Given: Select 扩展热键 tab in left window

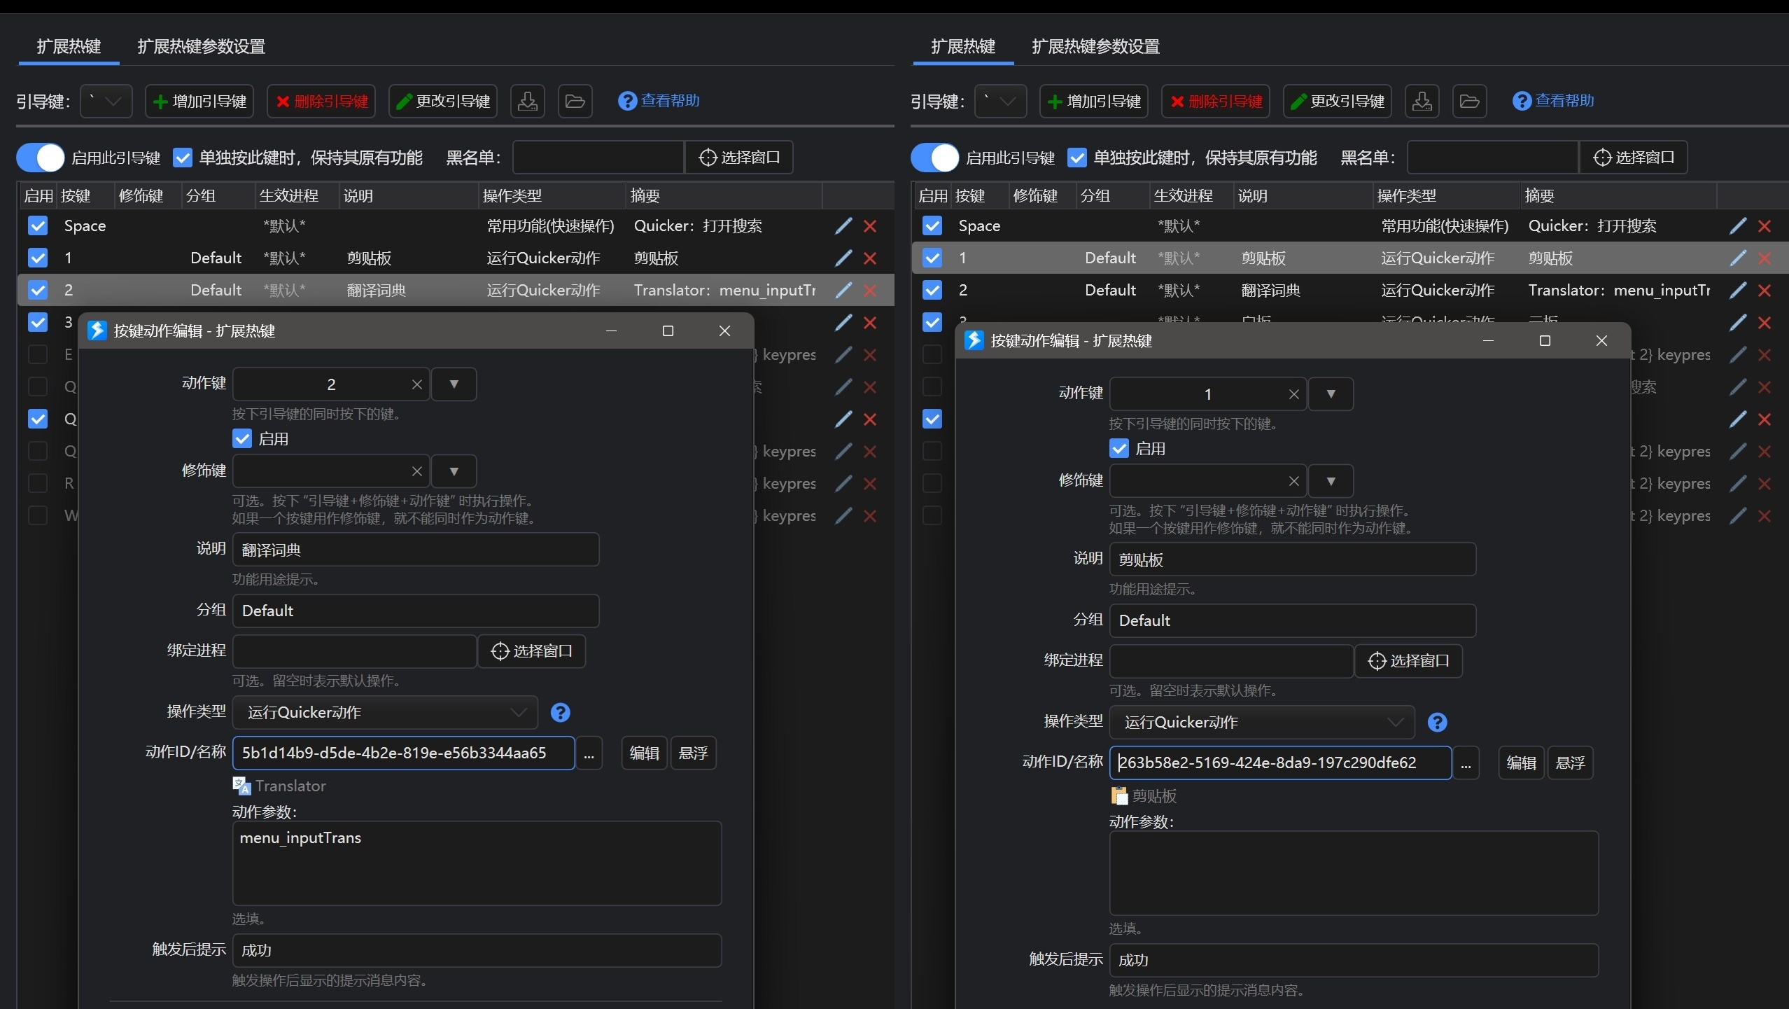Looking at the screenshot, I should (x=69, y=47).
